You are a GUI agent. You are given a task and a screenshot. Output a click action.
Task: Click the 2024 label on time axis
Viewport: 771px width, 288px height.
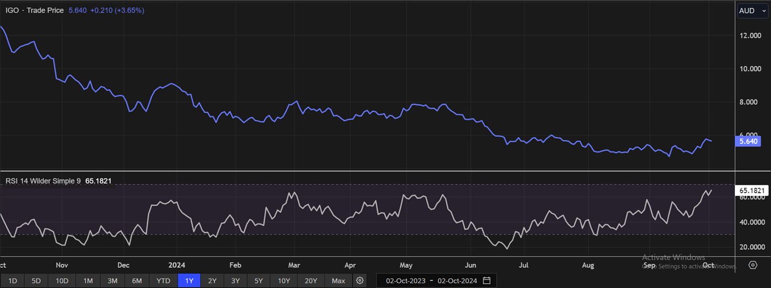pyautogui.click(x=176, y=265)
